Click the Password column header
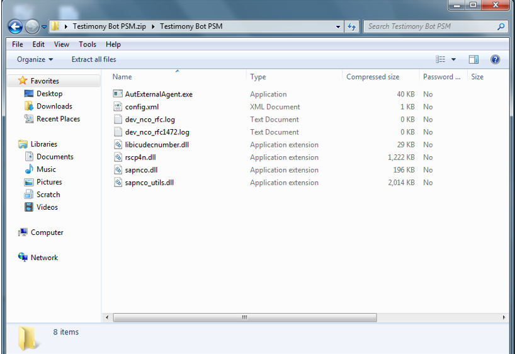This screenshot has height=354, width=515. click(x=443, y=77)
